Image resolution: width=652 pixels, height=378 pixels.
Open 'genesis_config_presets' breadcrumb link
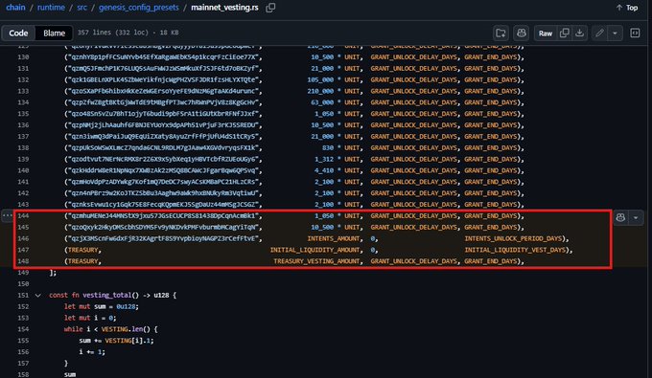point(138,8)
